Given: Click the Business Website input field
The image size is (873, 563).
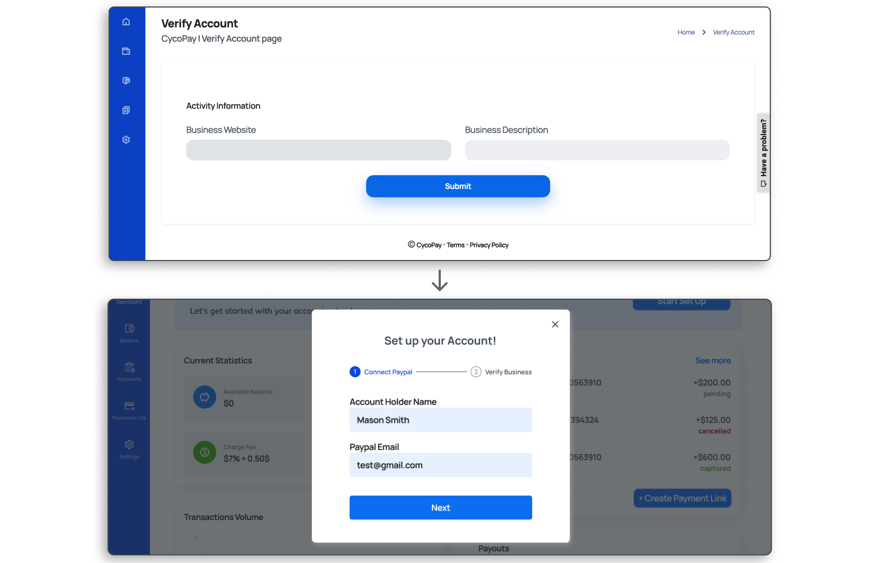Looking at the screenshot, I should click(x=318, y=150).
